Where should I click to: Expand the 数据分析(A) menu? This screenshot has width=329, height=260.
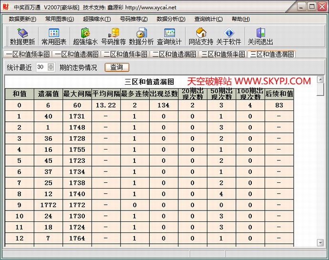point(171,19)
